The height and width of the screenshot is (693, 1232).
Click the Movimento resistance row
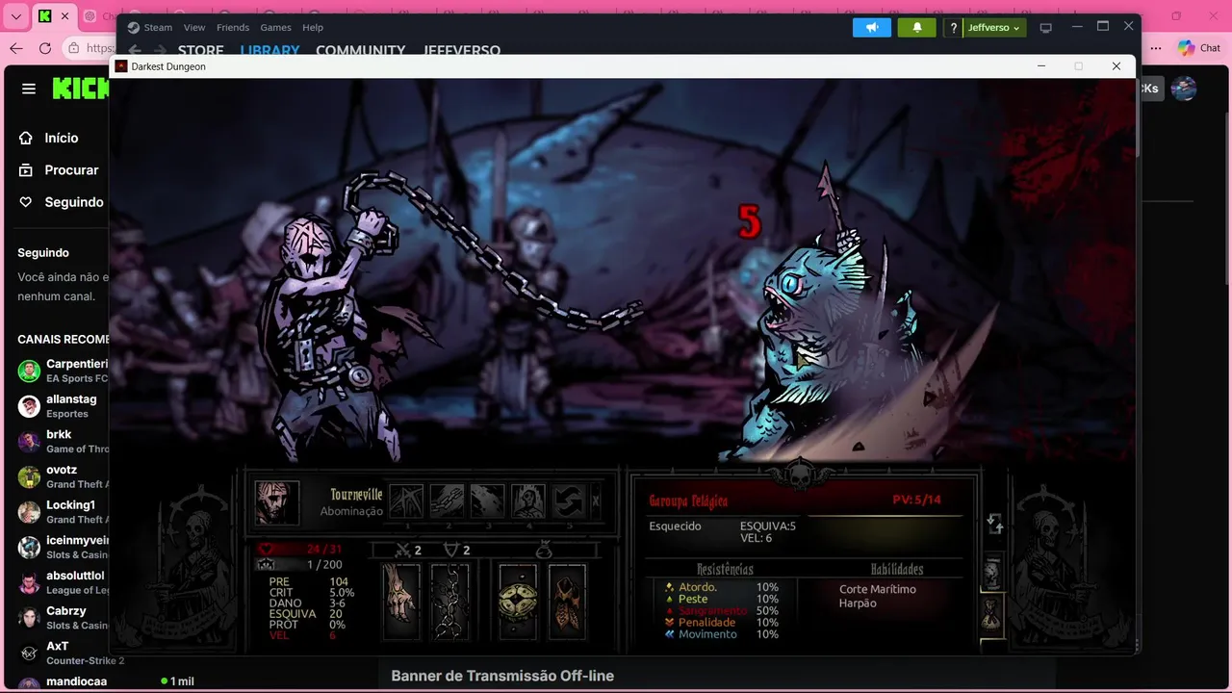[x=722, y=634]
